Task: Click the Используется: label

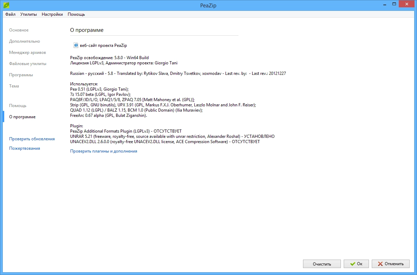Action: (x=84, y=84)
